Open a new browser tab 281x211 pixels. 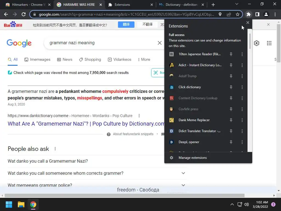point(213,5)
